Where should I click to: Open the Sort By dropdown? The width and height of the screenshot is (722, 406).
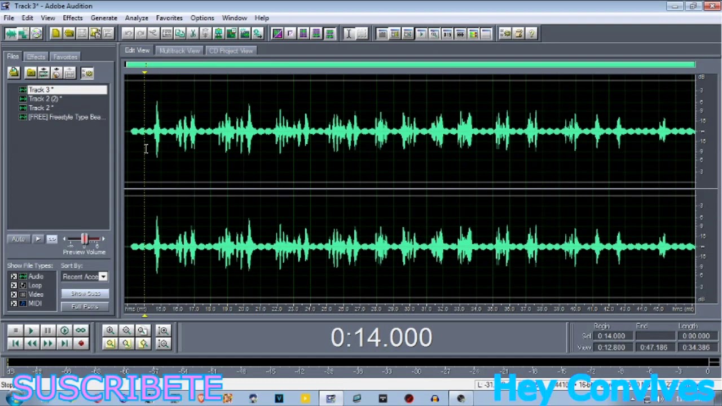(103, 276)
